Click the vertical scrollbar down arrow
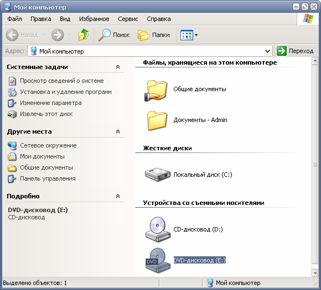The height and width of the screenshot is (290, 321). (x=315, y=272)
